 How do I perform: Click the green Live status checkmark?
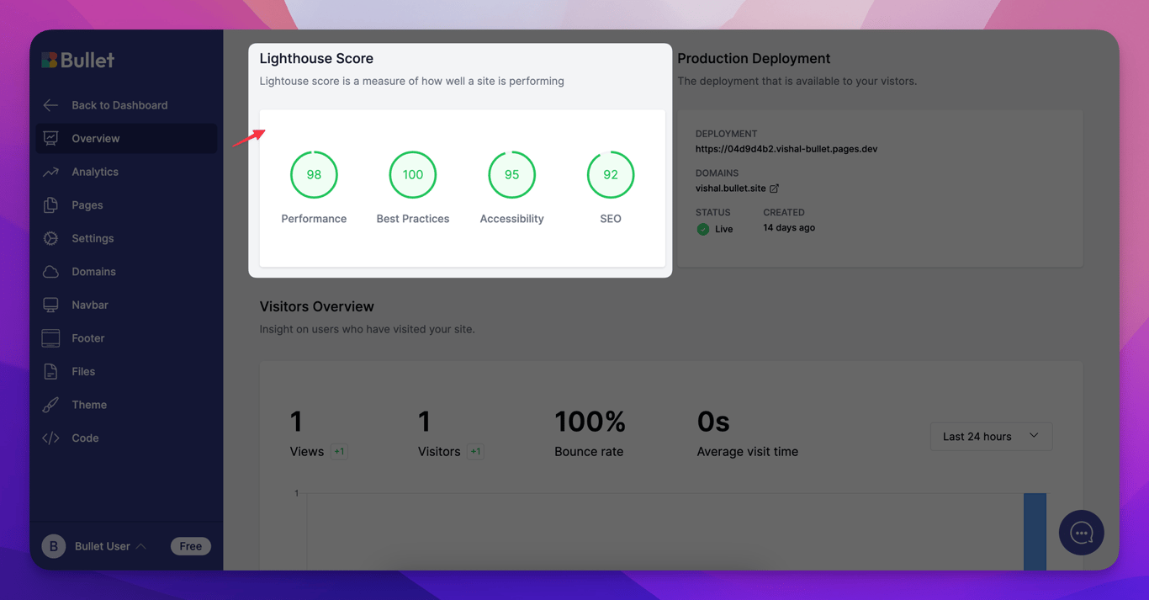702,229
